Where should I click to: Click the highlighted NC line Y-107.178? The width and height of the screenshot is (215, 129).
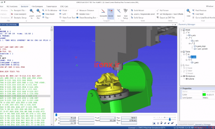click(x=25, y=96)
